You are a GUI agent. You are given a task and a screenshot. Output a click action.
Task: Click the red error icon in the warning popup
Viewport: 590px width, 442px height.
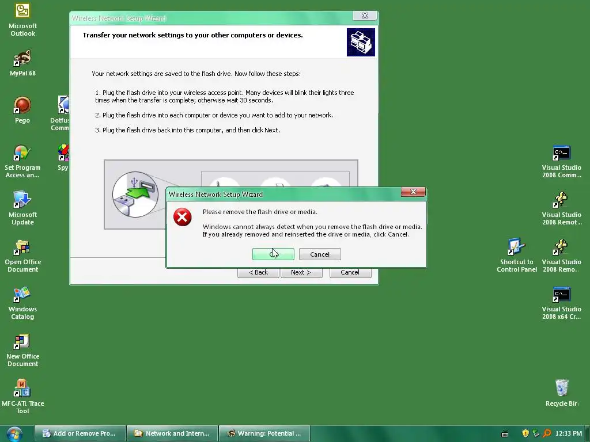[183, 217]
